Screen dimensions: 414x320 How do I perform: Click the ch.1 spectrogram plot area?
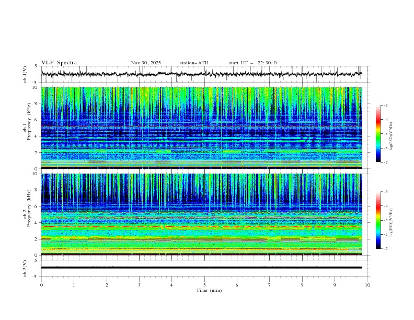click(x=201, y=128)
